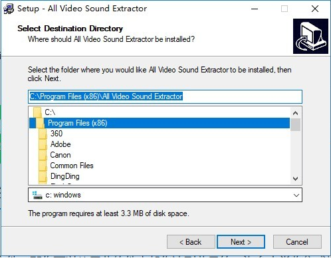Click the folder list scroll up arrow
Viewport: 331px width, 258px height.
(x=295, y=113)
